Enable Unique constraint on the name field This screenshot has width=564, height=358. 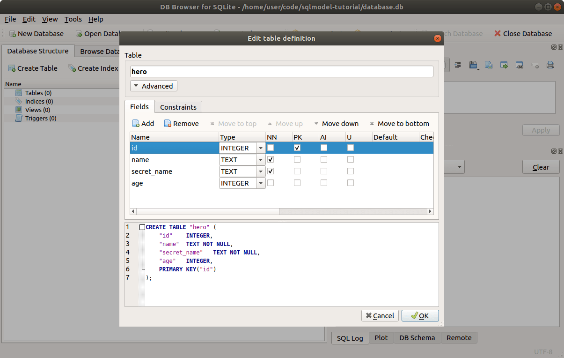(x=351, y=159)
